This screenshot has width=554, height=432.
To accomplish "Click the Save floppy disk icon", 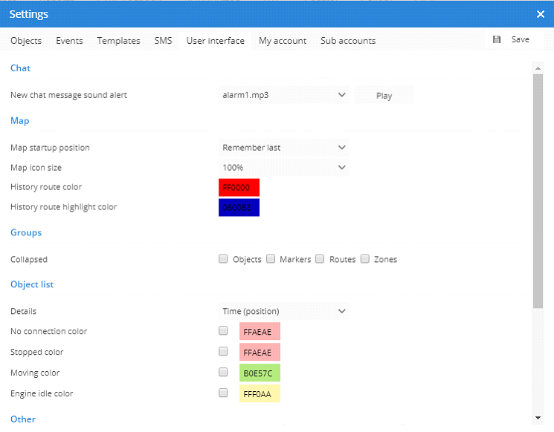I will tap(497, 39).
